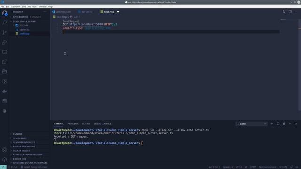Open the Selection menu
This screenshot has height=169, width=301.
(x=16, y=7)
